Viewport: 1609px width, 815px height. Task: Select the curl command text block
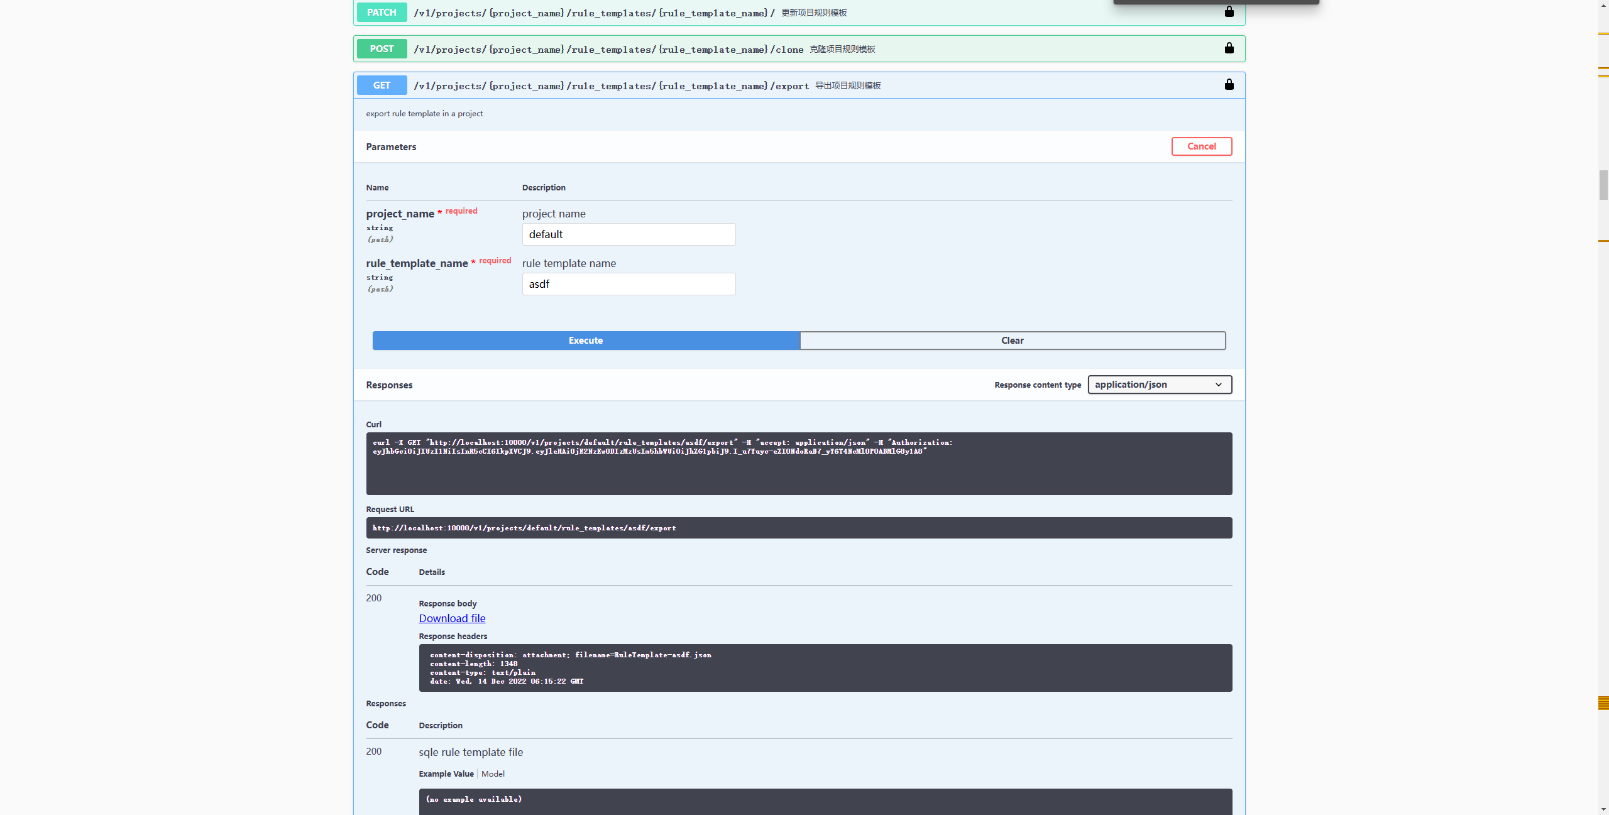[x=798, y=463]
